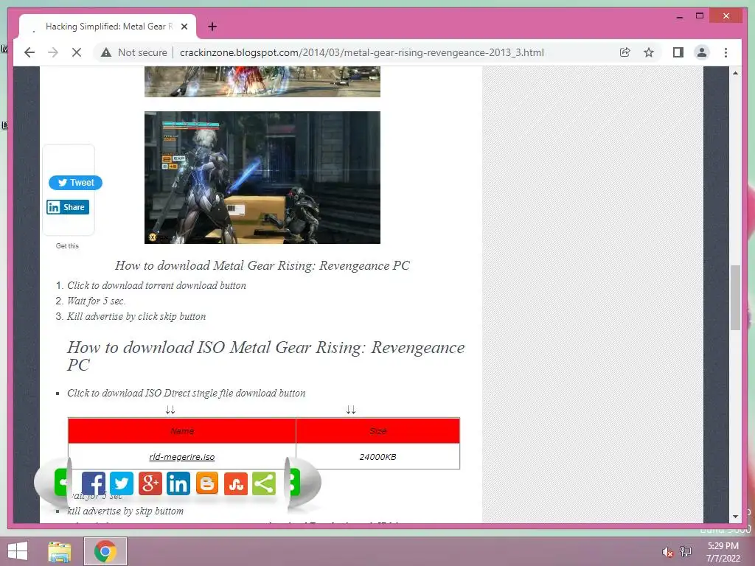Click text Wait for 5 sec.
This screenshot has height=566, width=755.
pyautogui.click(x=97, y=301)
